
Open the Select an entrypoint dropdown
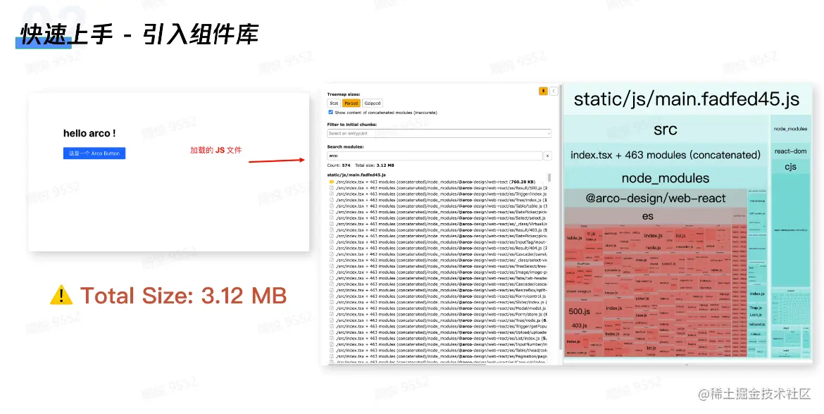click(x=439, y=134)
